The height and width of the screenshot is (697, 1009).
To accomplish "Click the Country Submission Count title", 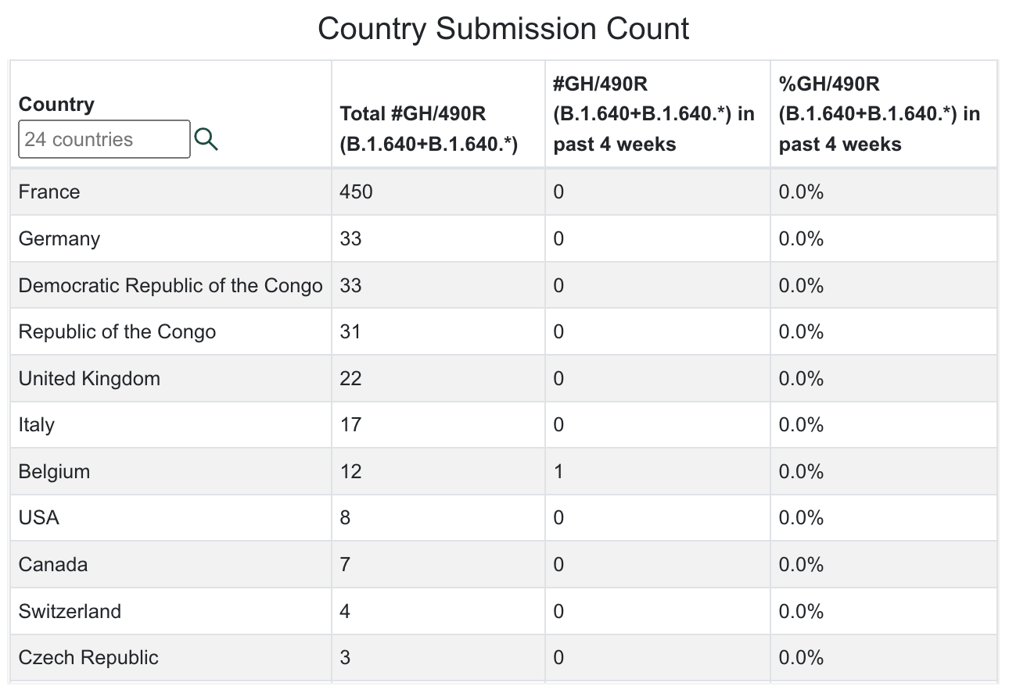I will click(x=504, y=30).
